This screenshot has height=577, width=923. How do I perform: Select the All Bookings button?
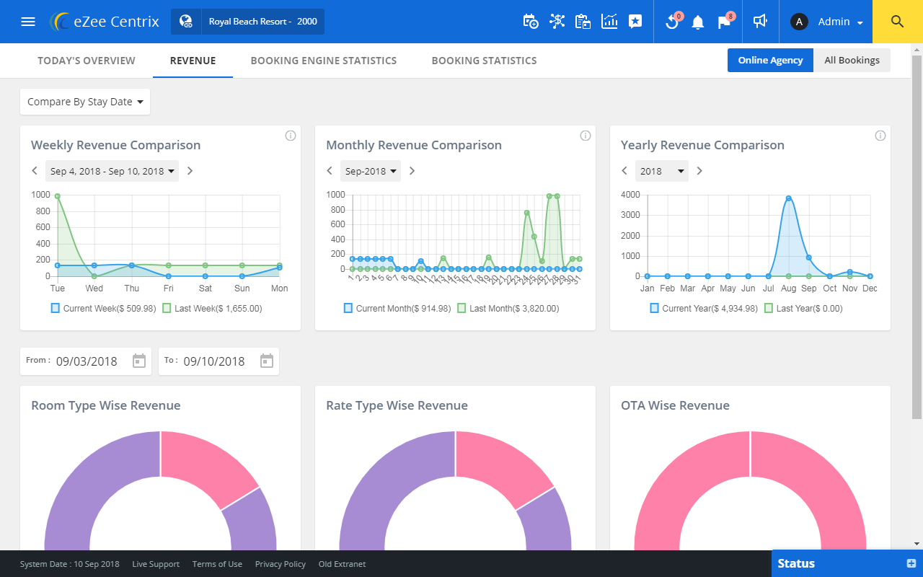(x=852, y=61)
